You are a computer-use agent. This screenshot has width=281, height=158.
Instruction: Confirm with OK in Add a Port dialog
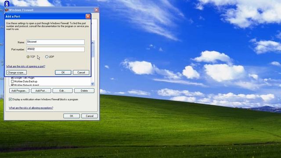click(x=63, y=72)
